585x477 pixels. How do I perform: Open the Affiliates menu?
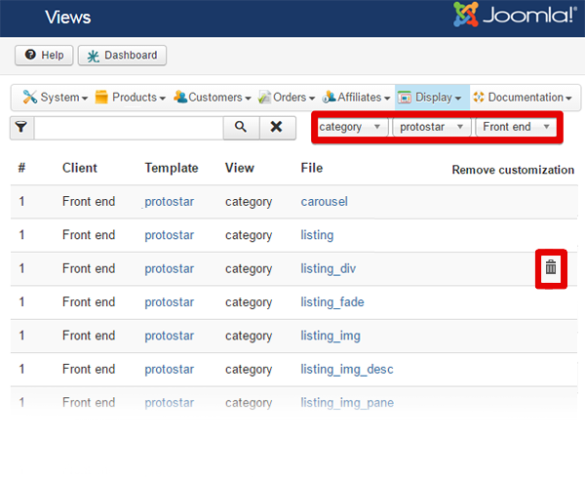[x=356, y=98]
